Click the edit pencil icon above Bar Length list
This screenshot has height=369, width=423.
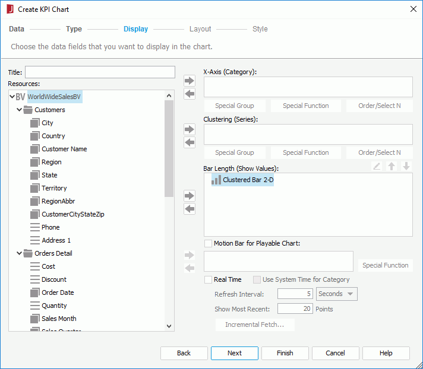(x=377, y=166)
